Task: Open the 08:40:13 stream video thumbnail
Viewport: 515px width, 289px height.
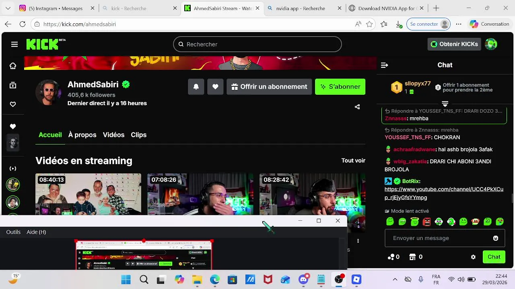Action: (88, 194)
